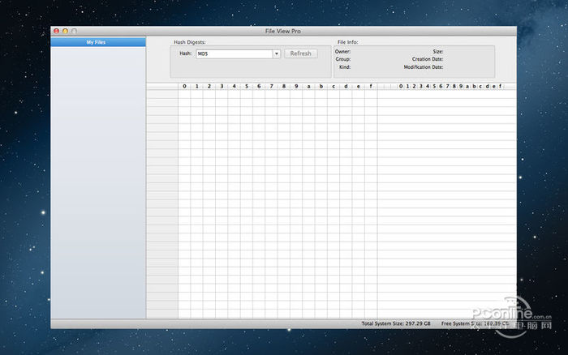Click hex column header a
Viewport: 568px width, 355px height.
tap(308, 86)
